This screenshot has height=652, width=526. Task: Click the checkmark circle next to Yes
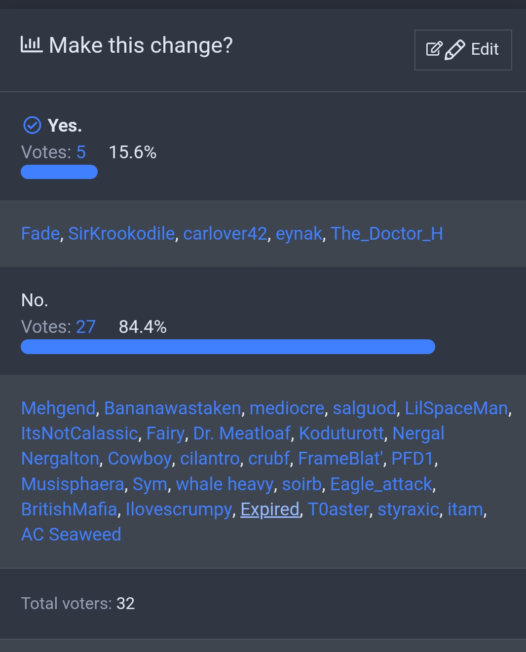pyautogui.click(x=32, y=125)
